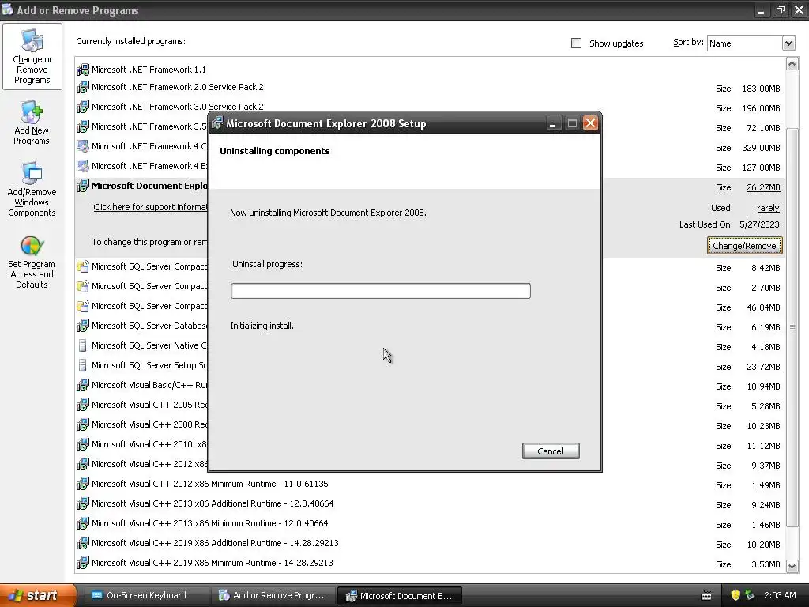The width and height of the screenshot is (809, 607).
Task: Select Visual C++ 2013 x86 Additional Runtime row
Action: pyautogui.click(x=431, y=503)
